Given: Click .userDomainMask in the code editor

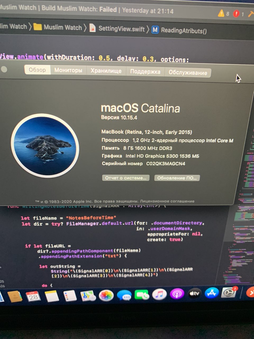Looking at the screenshot, I should click(x=170, y=229).
